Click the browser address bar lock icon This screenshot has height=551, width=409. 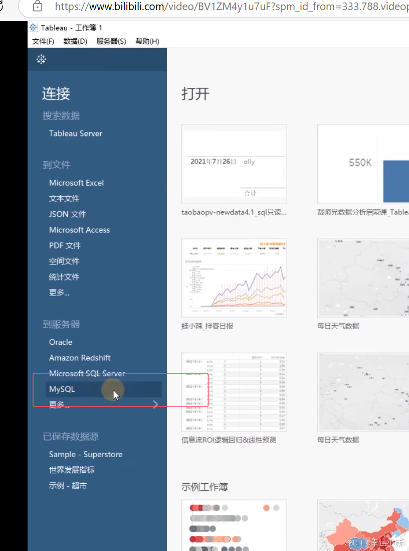click(x=38, y=6)
